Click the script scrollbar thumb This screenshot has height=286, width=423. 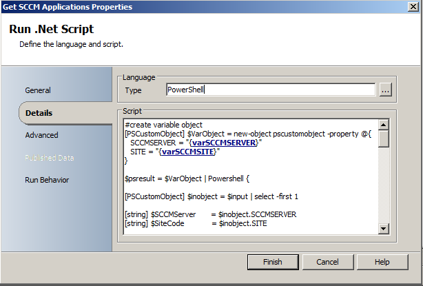click(383, 138)
